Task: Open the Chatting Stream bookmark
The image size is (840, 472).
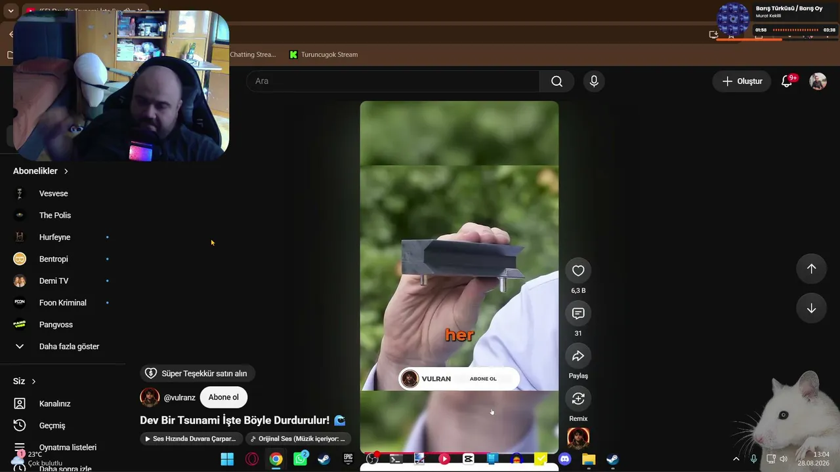Action: [x=253, y=54]
